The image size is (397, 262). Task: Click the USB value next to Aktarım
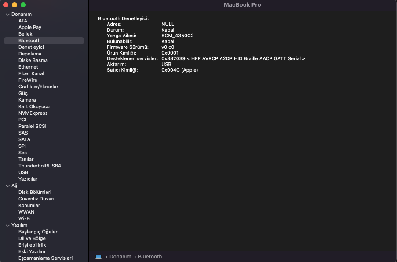coord(166,64)
